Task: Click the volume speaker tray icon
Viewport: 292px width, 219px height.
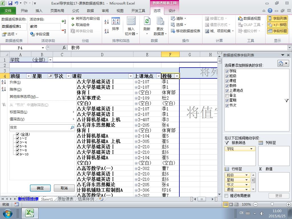Action: pos(262,213)
